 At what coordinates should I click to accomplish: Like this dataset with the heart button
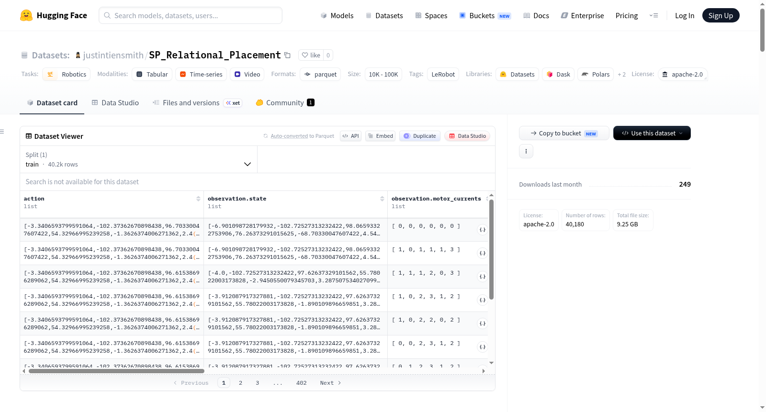tap(311, 55)
